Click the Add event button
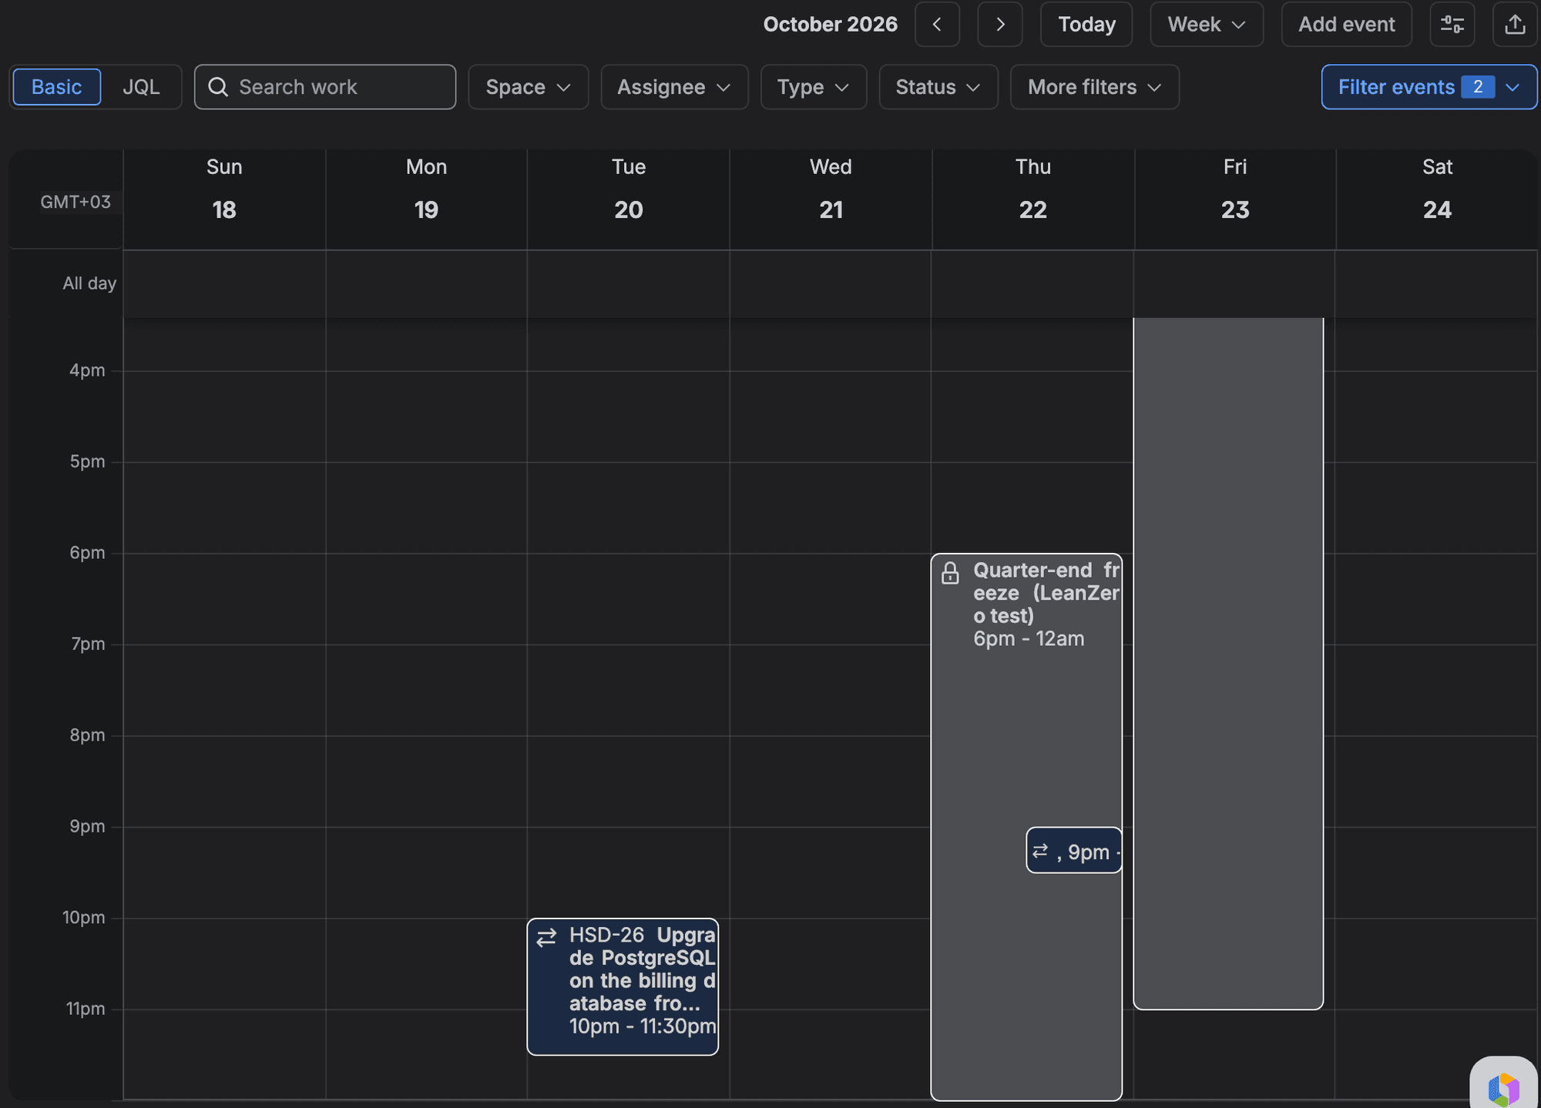The image size is (1541, 1108). [1347, 25]
